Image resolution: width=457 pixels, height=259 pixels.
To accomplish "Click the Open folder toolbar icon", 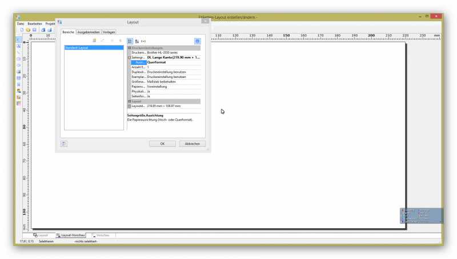I will tap(27, 30).
